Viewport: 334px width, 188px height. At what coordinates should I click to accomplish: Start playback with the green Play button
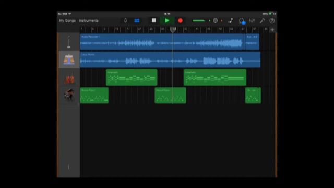coord(167,21)
